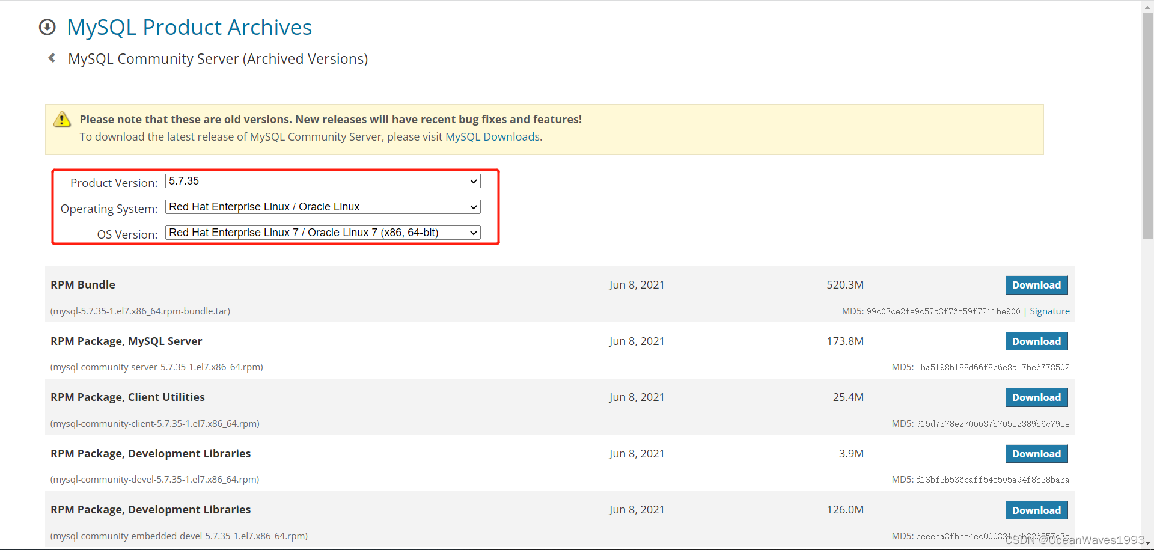Screen dimensions: 1154x550
Task: Click the RPM Bundle title text
Action: tap(83, 285)
